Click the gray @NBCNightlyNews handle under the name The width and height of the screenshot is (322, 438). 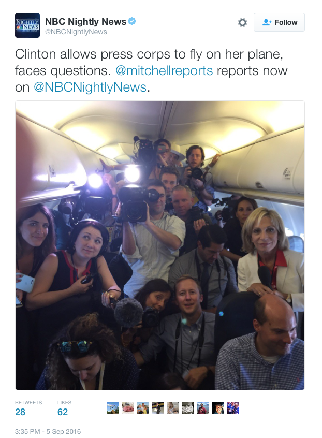76,32
